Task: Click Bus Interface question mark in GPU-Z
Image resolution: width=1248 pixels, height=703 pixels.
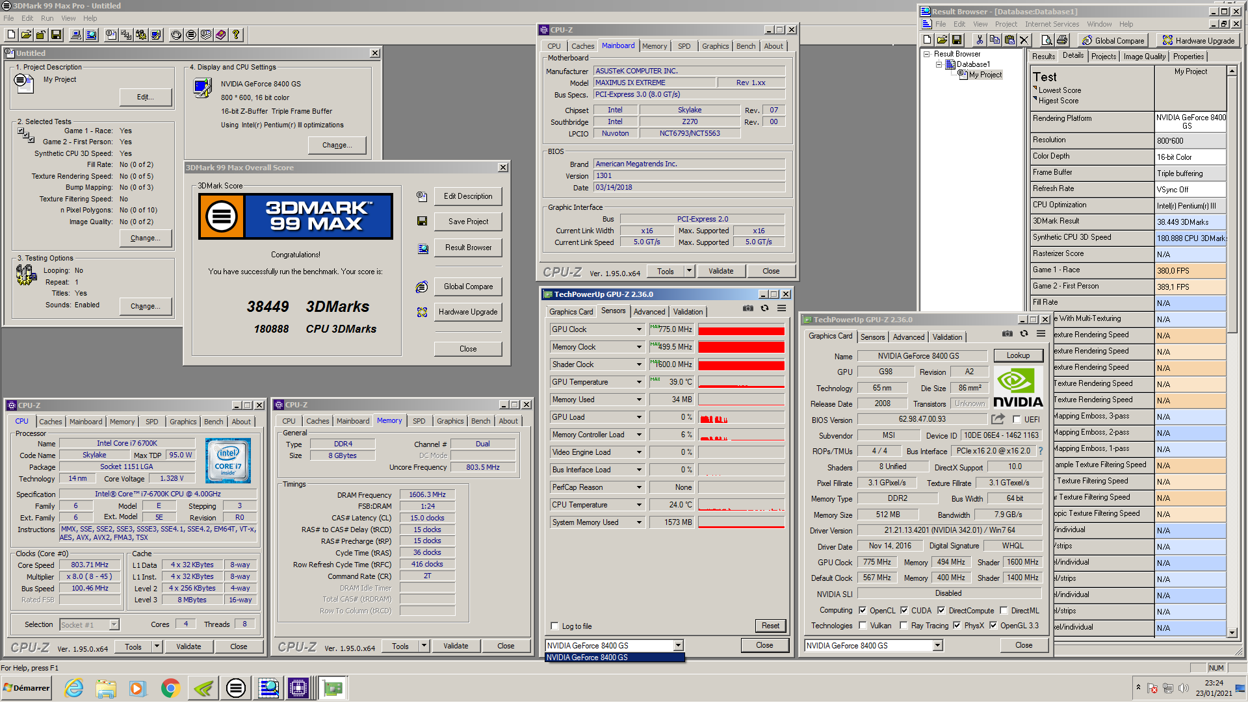Action: [1040, 451]
